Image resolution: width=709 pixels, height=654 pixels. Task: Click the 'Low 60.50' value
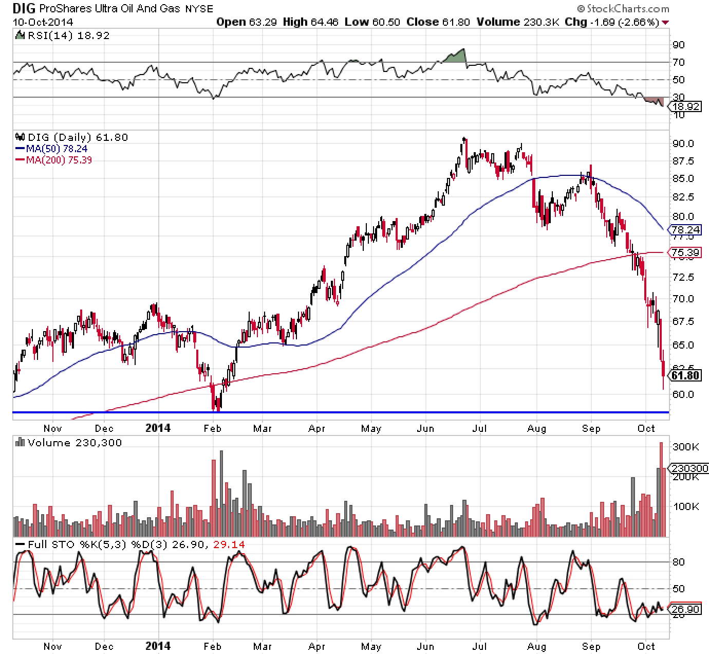tap(372, 22)
